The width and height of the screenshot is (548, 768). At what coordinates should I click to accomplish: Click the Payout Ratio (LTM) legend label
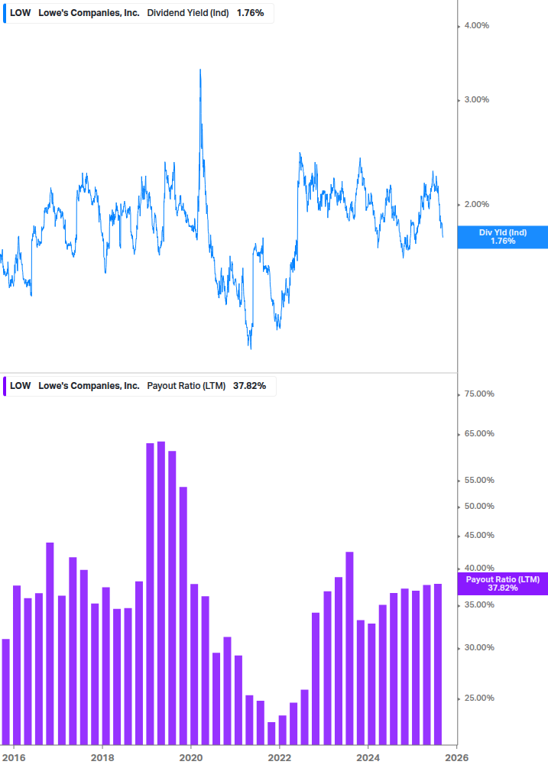[x=186, y=386]
